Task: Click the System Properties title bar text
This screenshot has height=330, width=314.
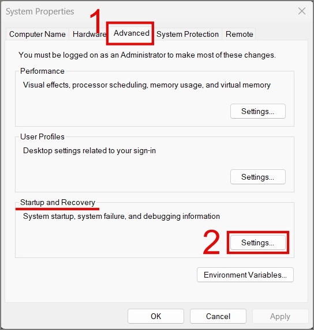Action: click(x=40, y=12)
